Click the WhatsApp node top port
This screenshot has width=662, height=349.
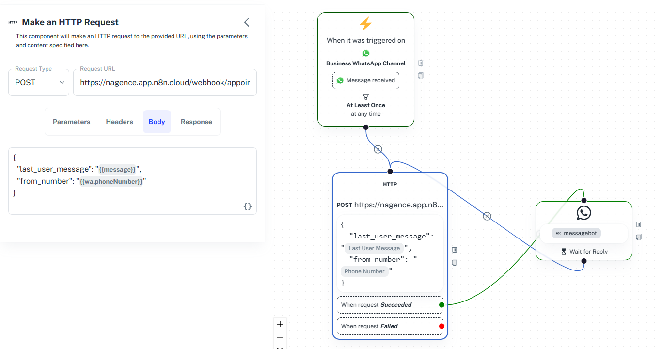[584, 200]
